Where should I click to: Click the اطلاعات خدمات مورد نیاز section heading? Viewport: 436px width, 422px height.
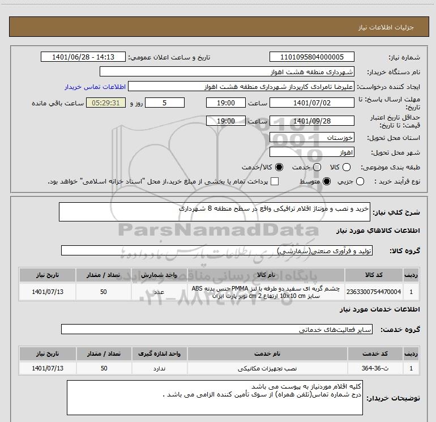pos(379,309)
